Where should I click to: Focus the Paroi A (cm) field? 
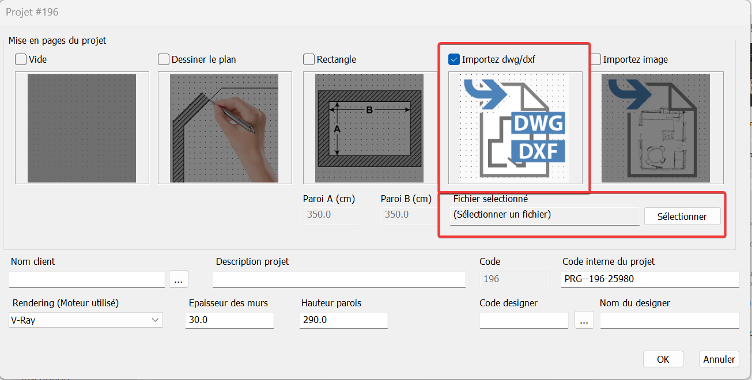pos(331,215)
